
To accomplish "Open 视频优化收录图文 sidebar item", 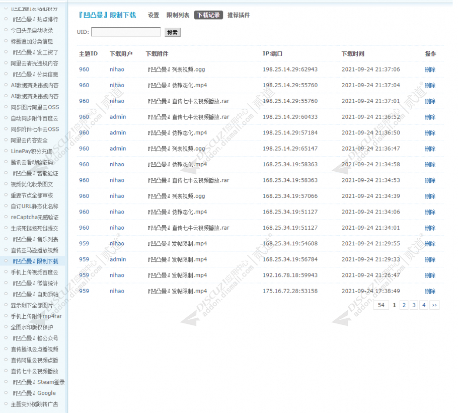I will [x=32, y=184].
